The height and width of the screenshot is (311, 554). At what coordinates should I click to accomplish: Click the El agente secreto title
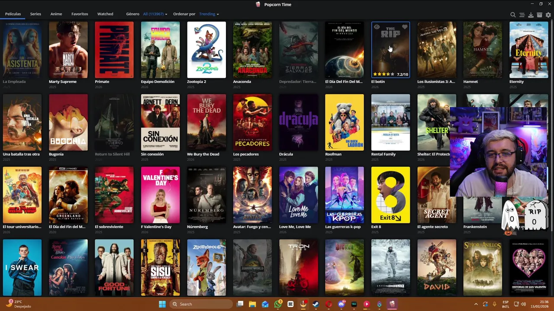[x=432, y=227]
